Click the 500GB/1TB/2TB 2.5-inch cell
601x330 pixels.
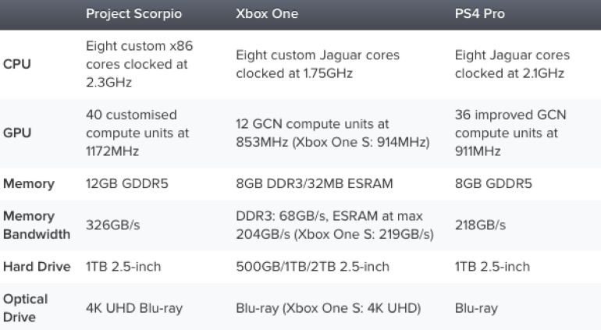312,266
